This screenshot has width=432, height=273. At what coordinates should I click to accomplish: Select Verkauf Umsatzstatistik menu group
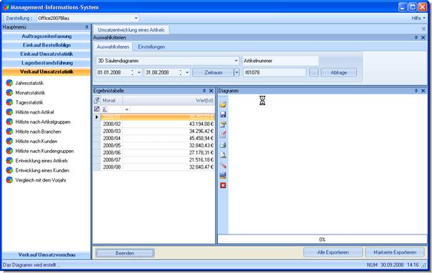[46, 71]
